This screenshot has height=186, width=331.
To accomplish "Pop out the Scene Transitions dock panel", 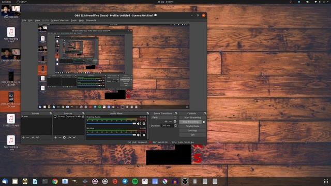I will tap(176, 113).
